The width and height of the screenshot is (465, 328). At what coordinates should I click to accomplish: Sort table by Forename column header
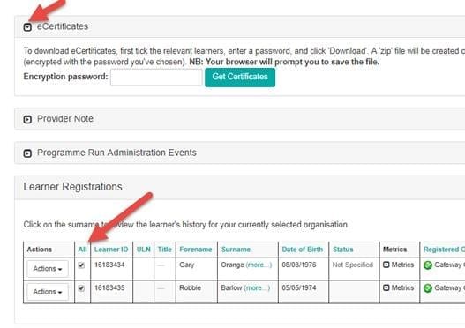click(x=196, y=250)
